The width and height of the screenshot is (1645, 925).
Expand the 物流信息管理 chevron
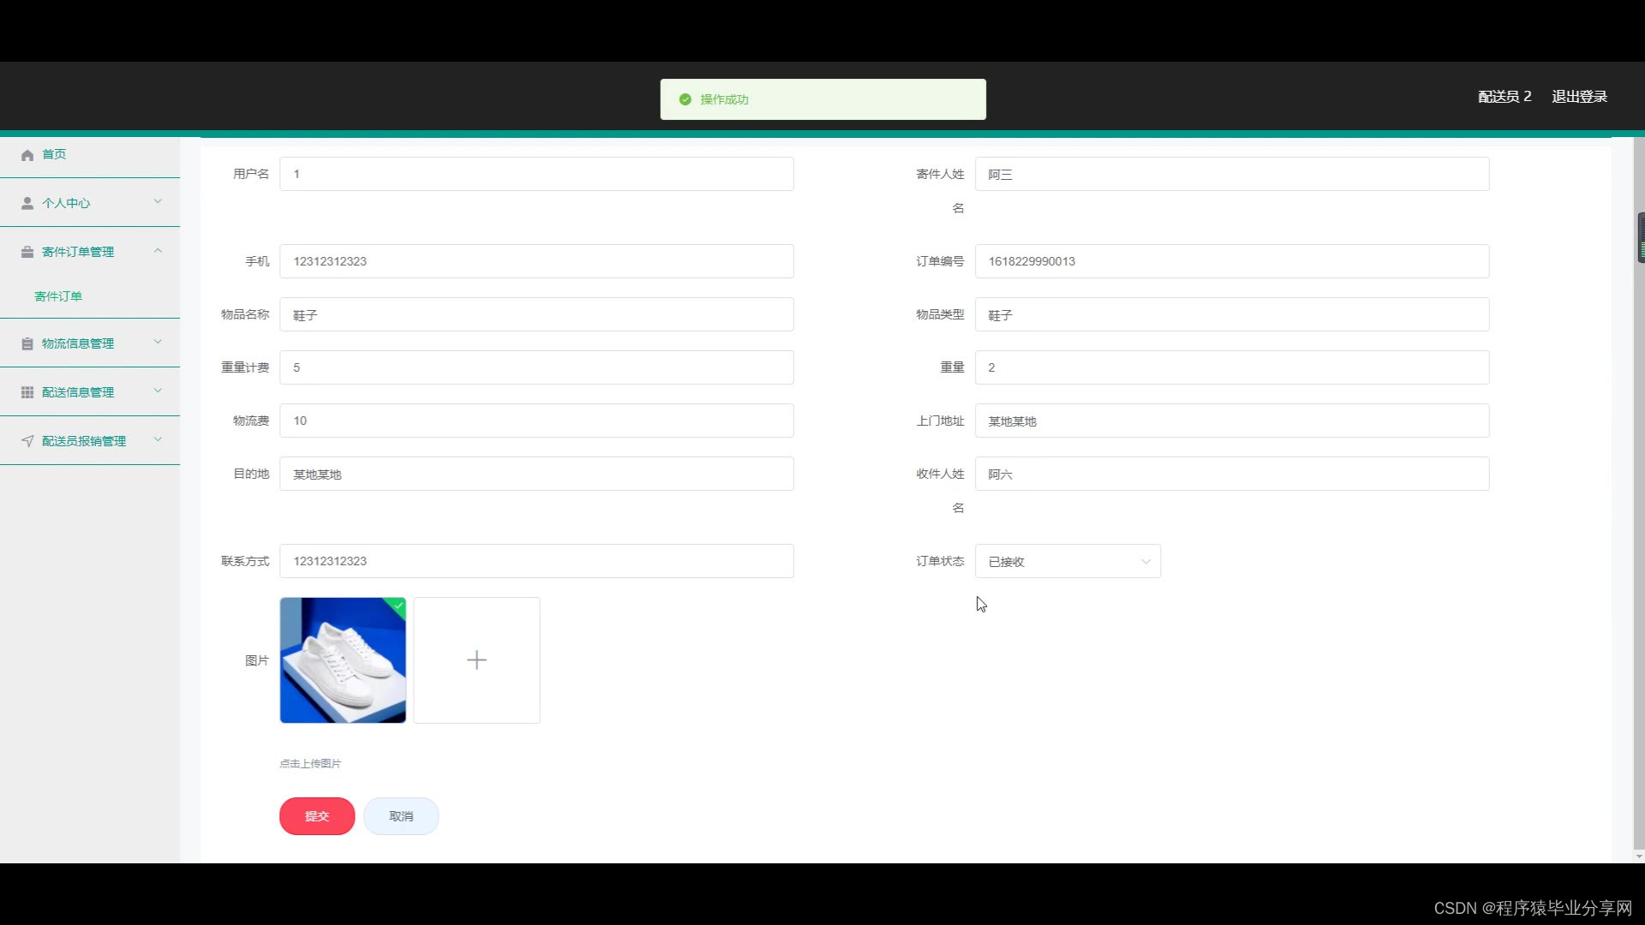pyautogui.click(x=158, y=343)
